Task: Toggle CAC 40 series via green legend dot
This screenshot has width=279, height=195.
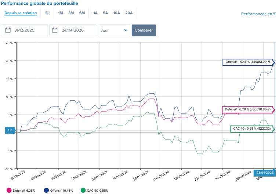Action: pos(83,190)
